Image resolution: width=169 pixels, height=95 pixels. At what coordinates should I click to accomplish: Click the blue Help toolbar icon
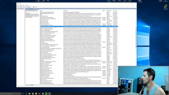click(x=28, y=7)
